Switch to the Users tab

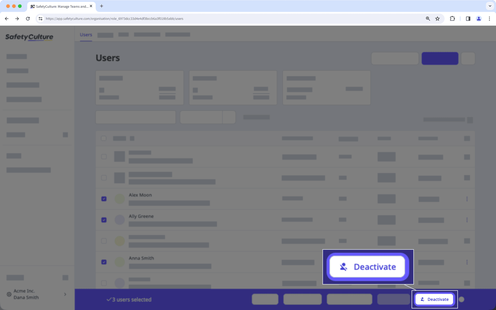coord(86,35)
